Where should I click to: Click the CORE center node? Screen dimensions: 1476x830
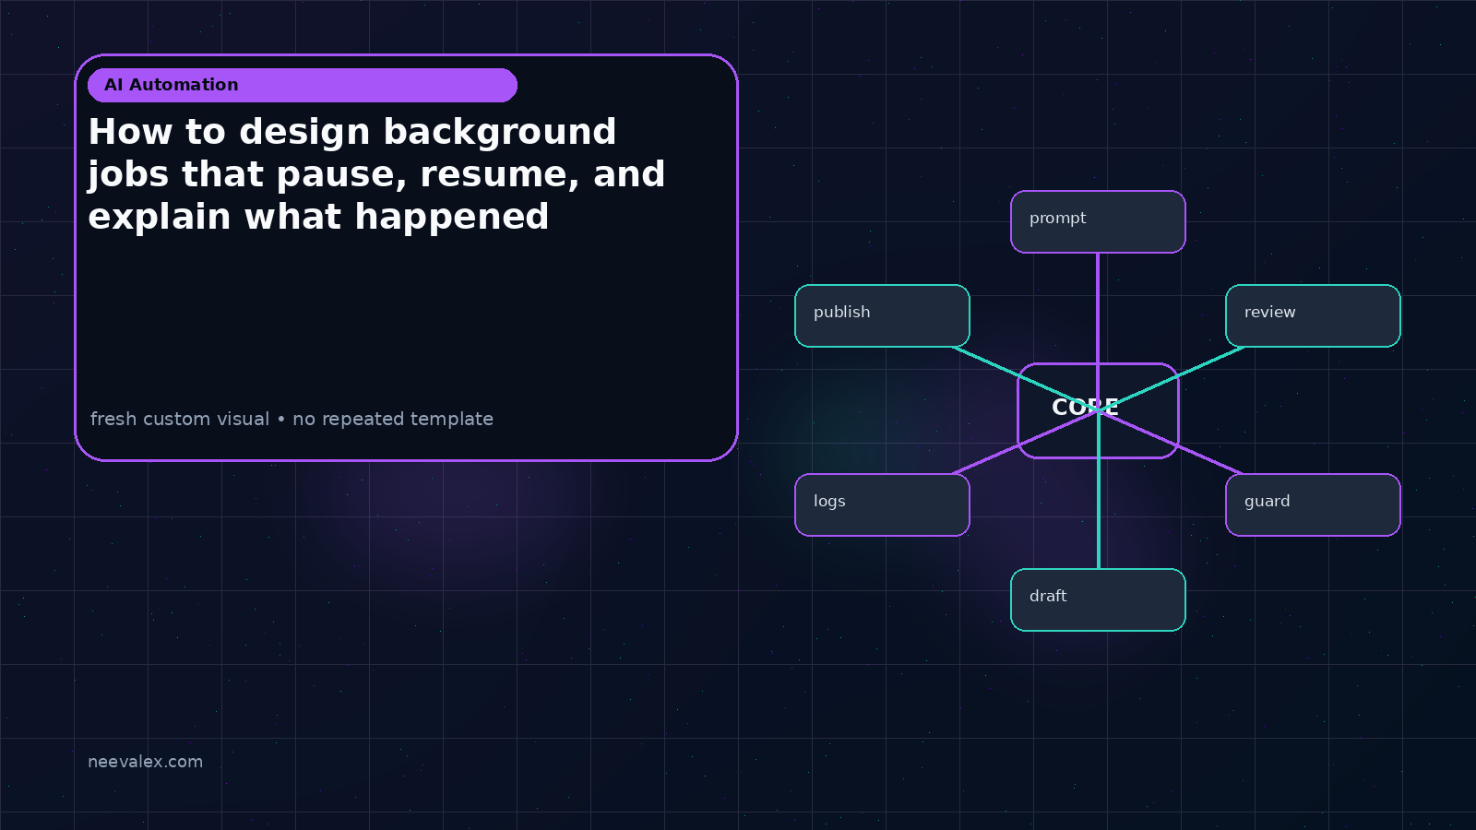tap(1098, 410)
